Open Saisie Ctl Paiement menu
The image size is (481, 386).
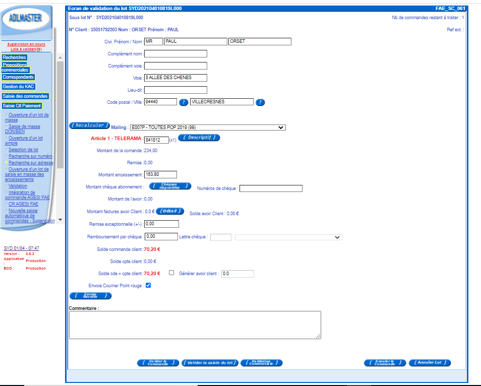tap(22, 105)
